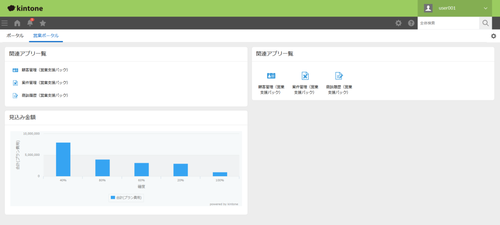Open the hamburger menu icon
The image size is (500, 225).
[4, 23]
